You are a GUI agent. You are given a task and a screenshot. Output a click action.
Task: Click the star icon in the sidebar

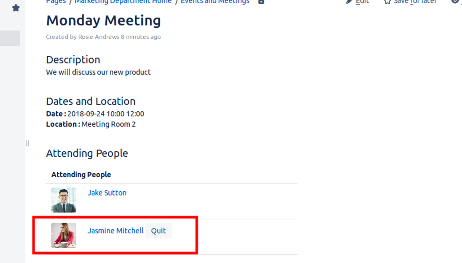(16, 8)
